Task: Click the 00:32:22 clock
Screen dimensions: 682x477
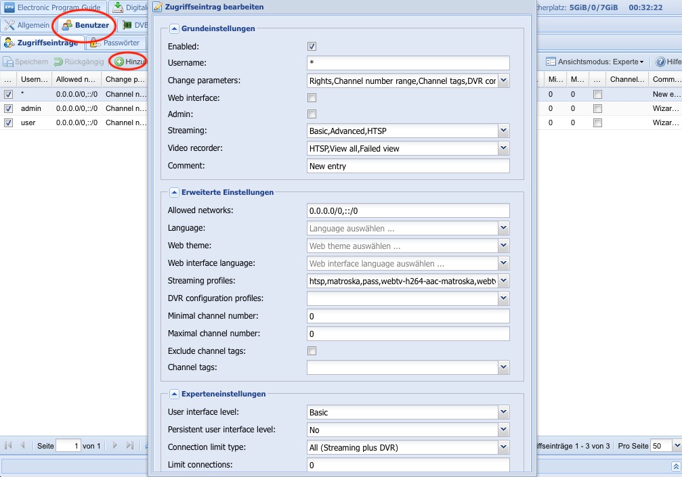Action: point(645,7)
